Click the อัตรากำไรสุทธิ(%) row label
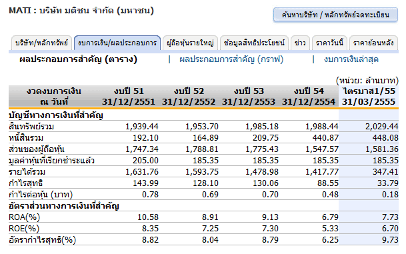 [x=42, y=240]
